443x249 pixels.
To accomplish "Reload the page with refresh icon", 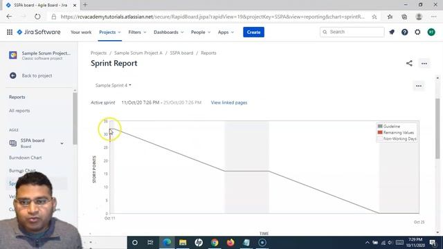I will (37, 17).
